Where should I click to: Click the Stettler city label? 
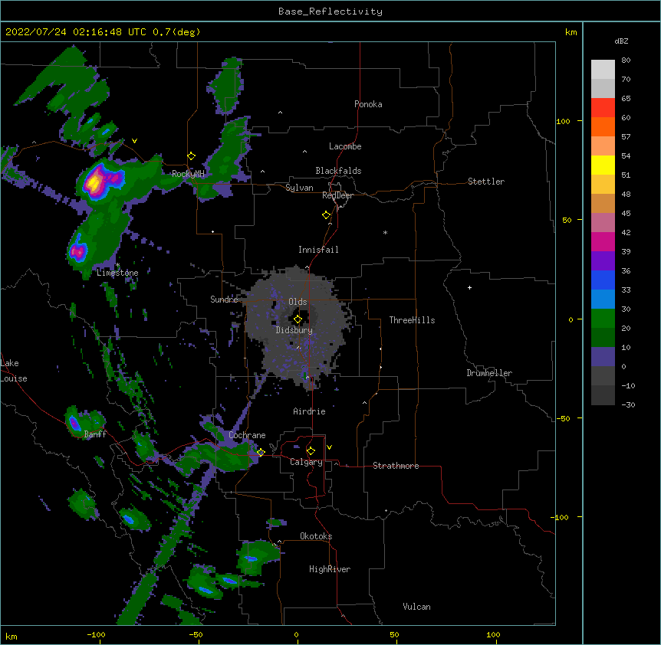pyautogui.click(x=486, y=182)
